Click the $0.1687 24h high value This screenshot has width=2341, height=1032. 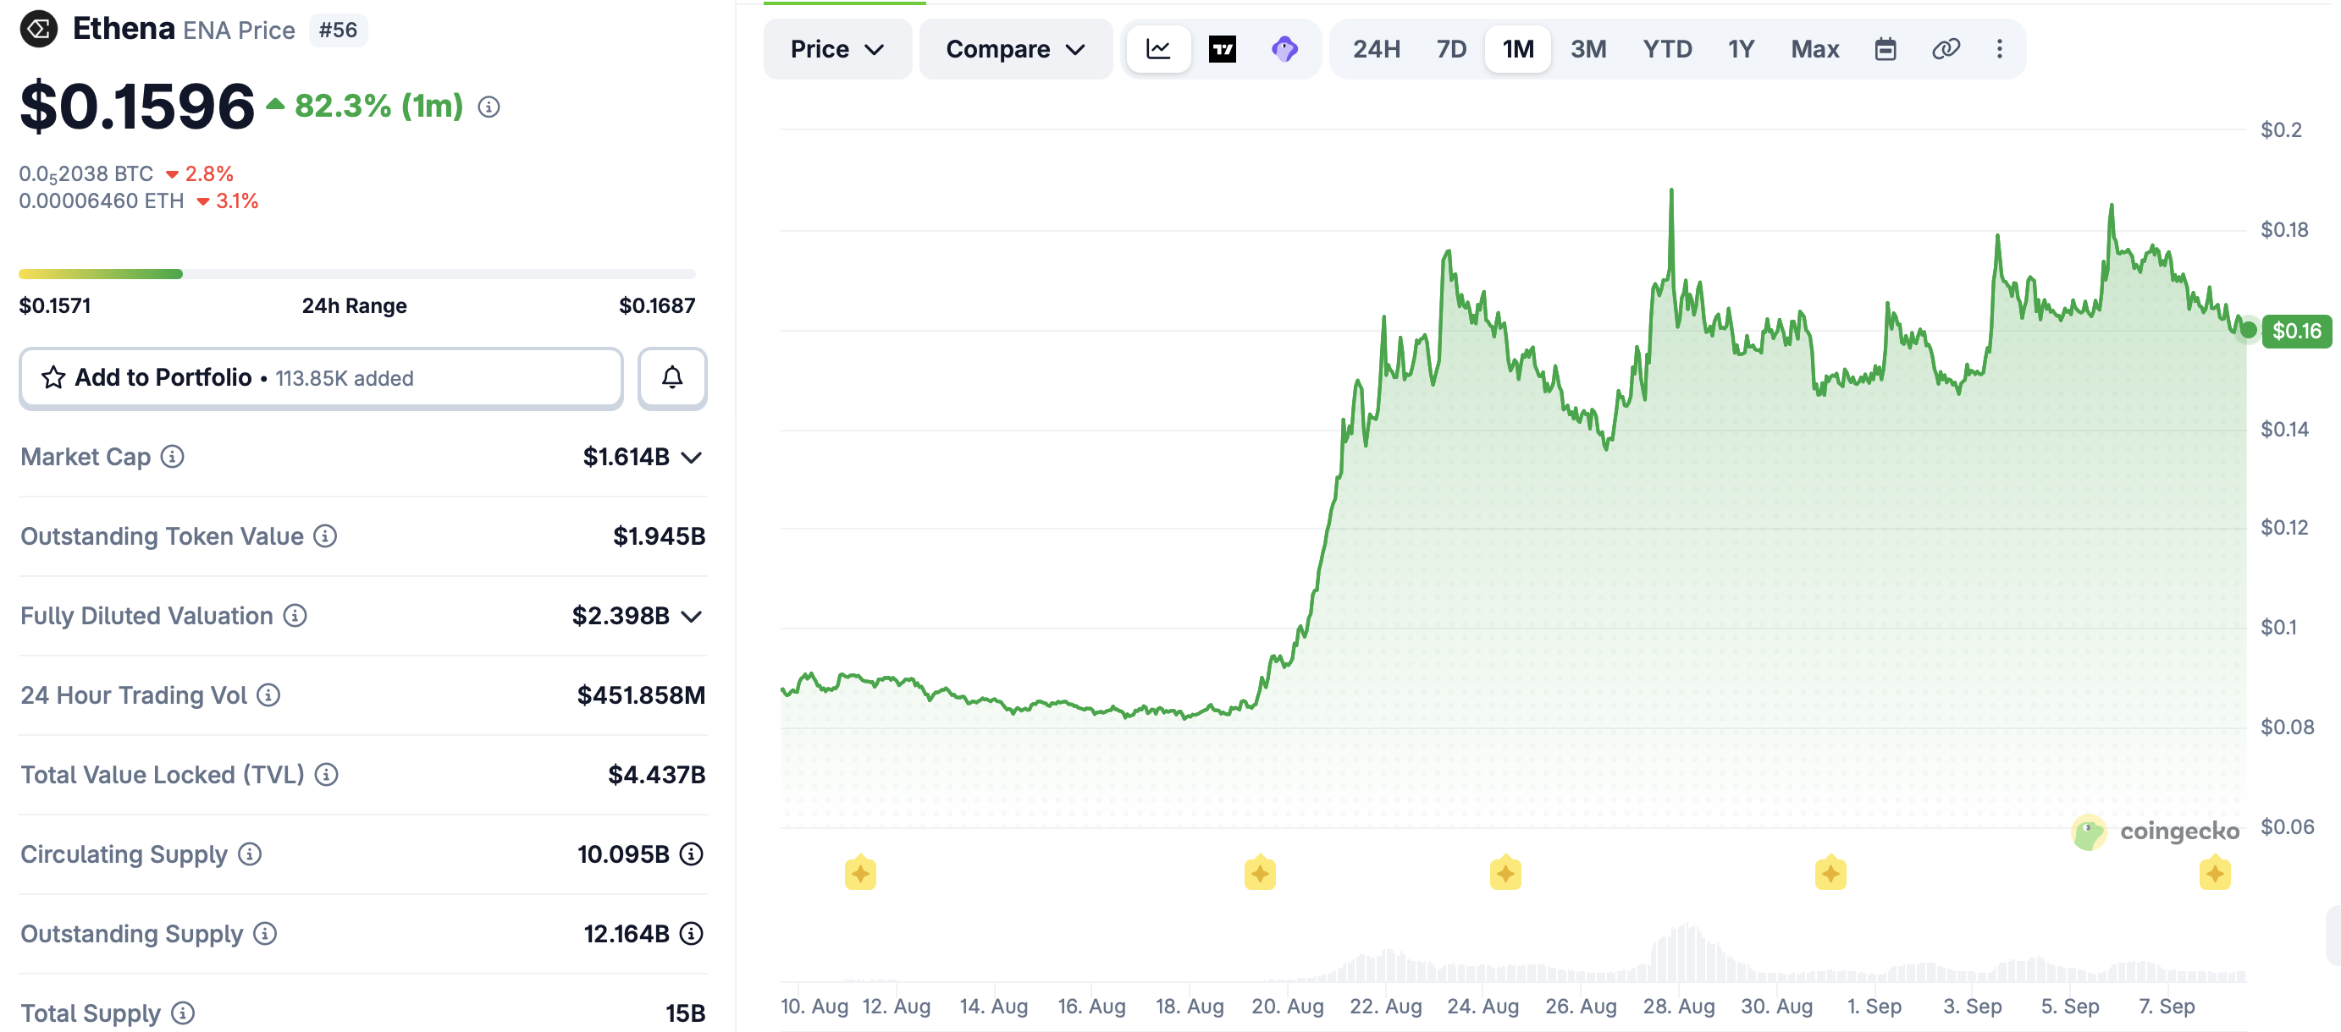pos(657,306)
